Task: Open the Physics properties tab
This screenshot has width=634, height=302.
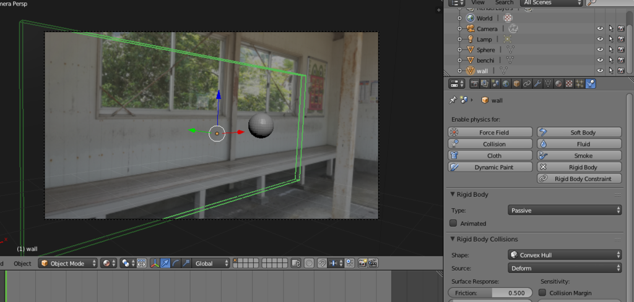Action: point(590,84)
